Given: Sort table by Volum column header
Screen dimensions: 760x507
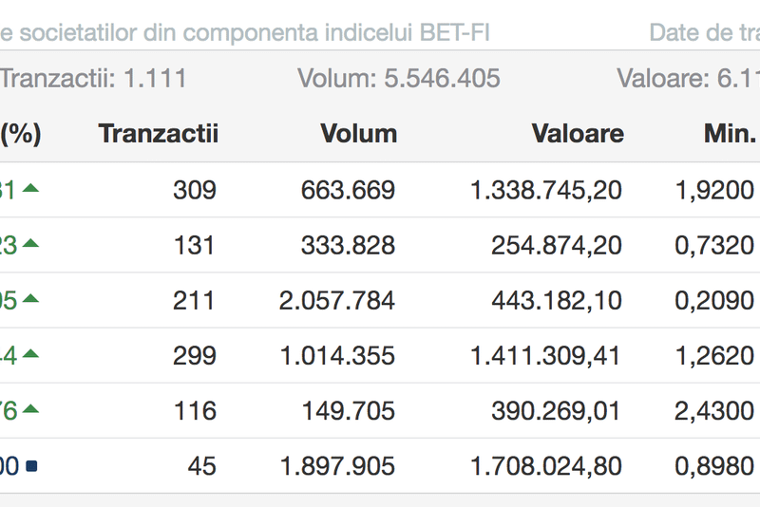Looking at the screenshot, I should 358,134.
